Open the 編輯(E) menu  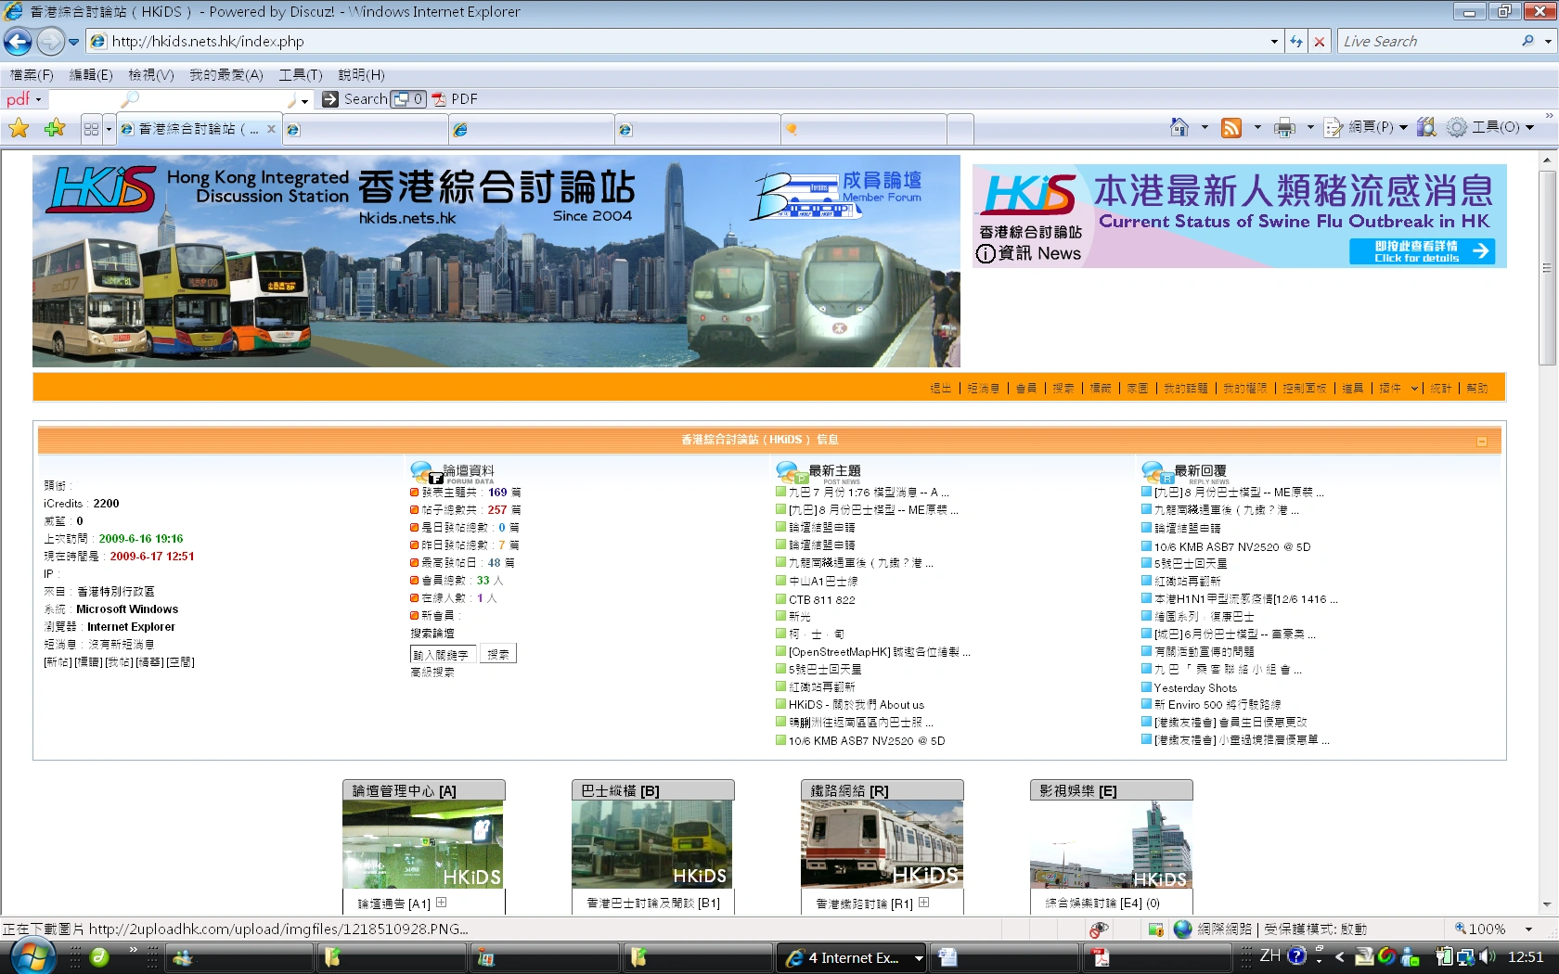[91, 75]
